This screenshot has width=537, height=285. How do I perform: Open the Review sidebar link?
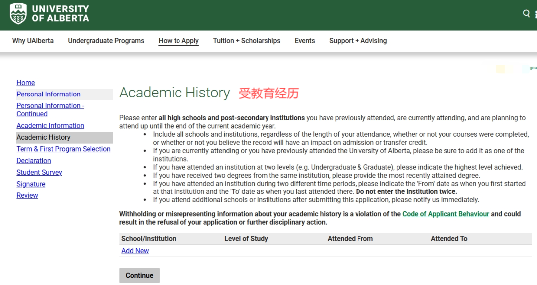[x=27, y=195]
